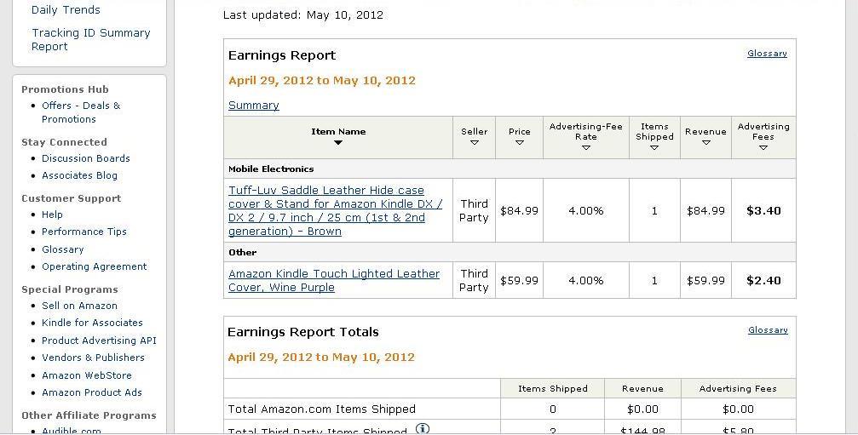Open Offers - Deals & Promotions
Image resolution: width=858 pixels, height=435 pixels.
tap(81, 112)
